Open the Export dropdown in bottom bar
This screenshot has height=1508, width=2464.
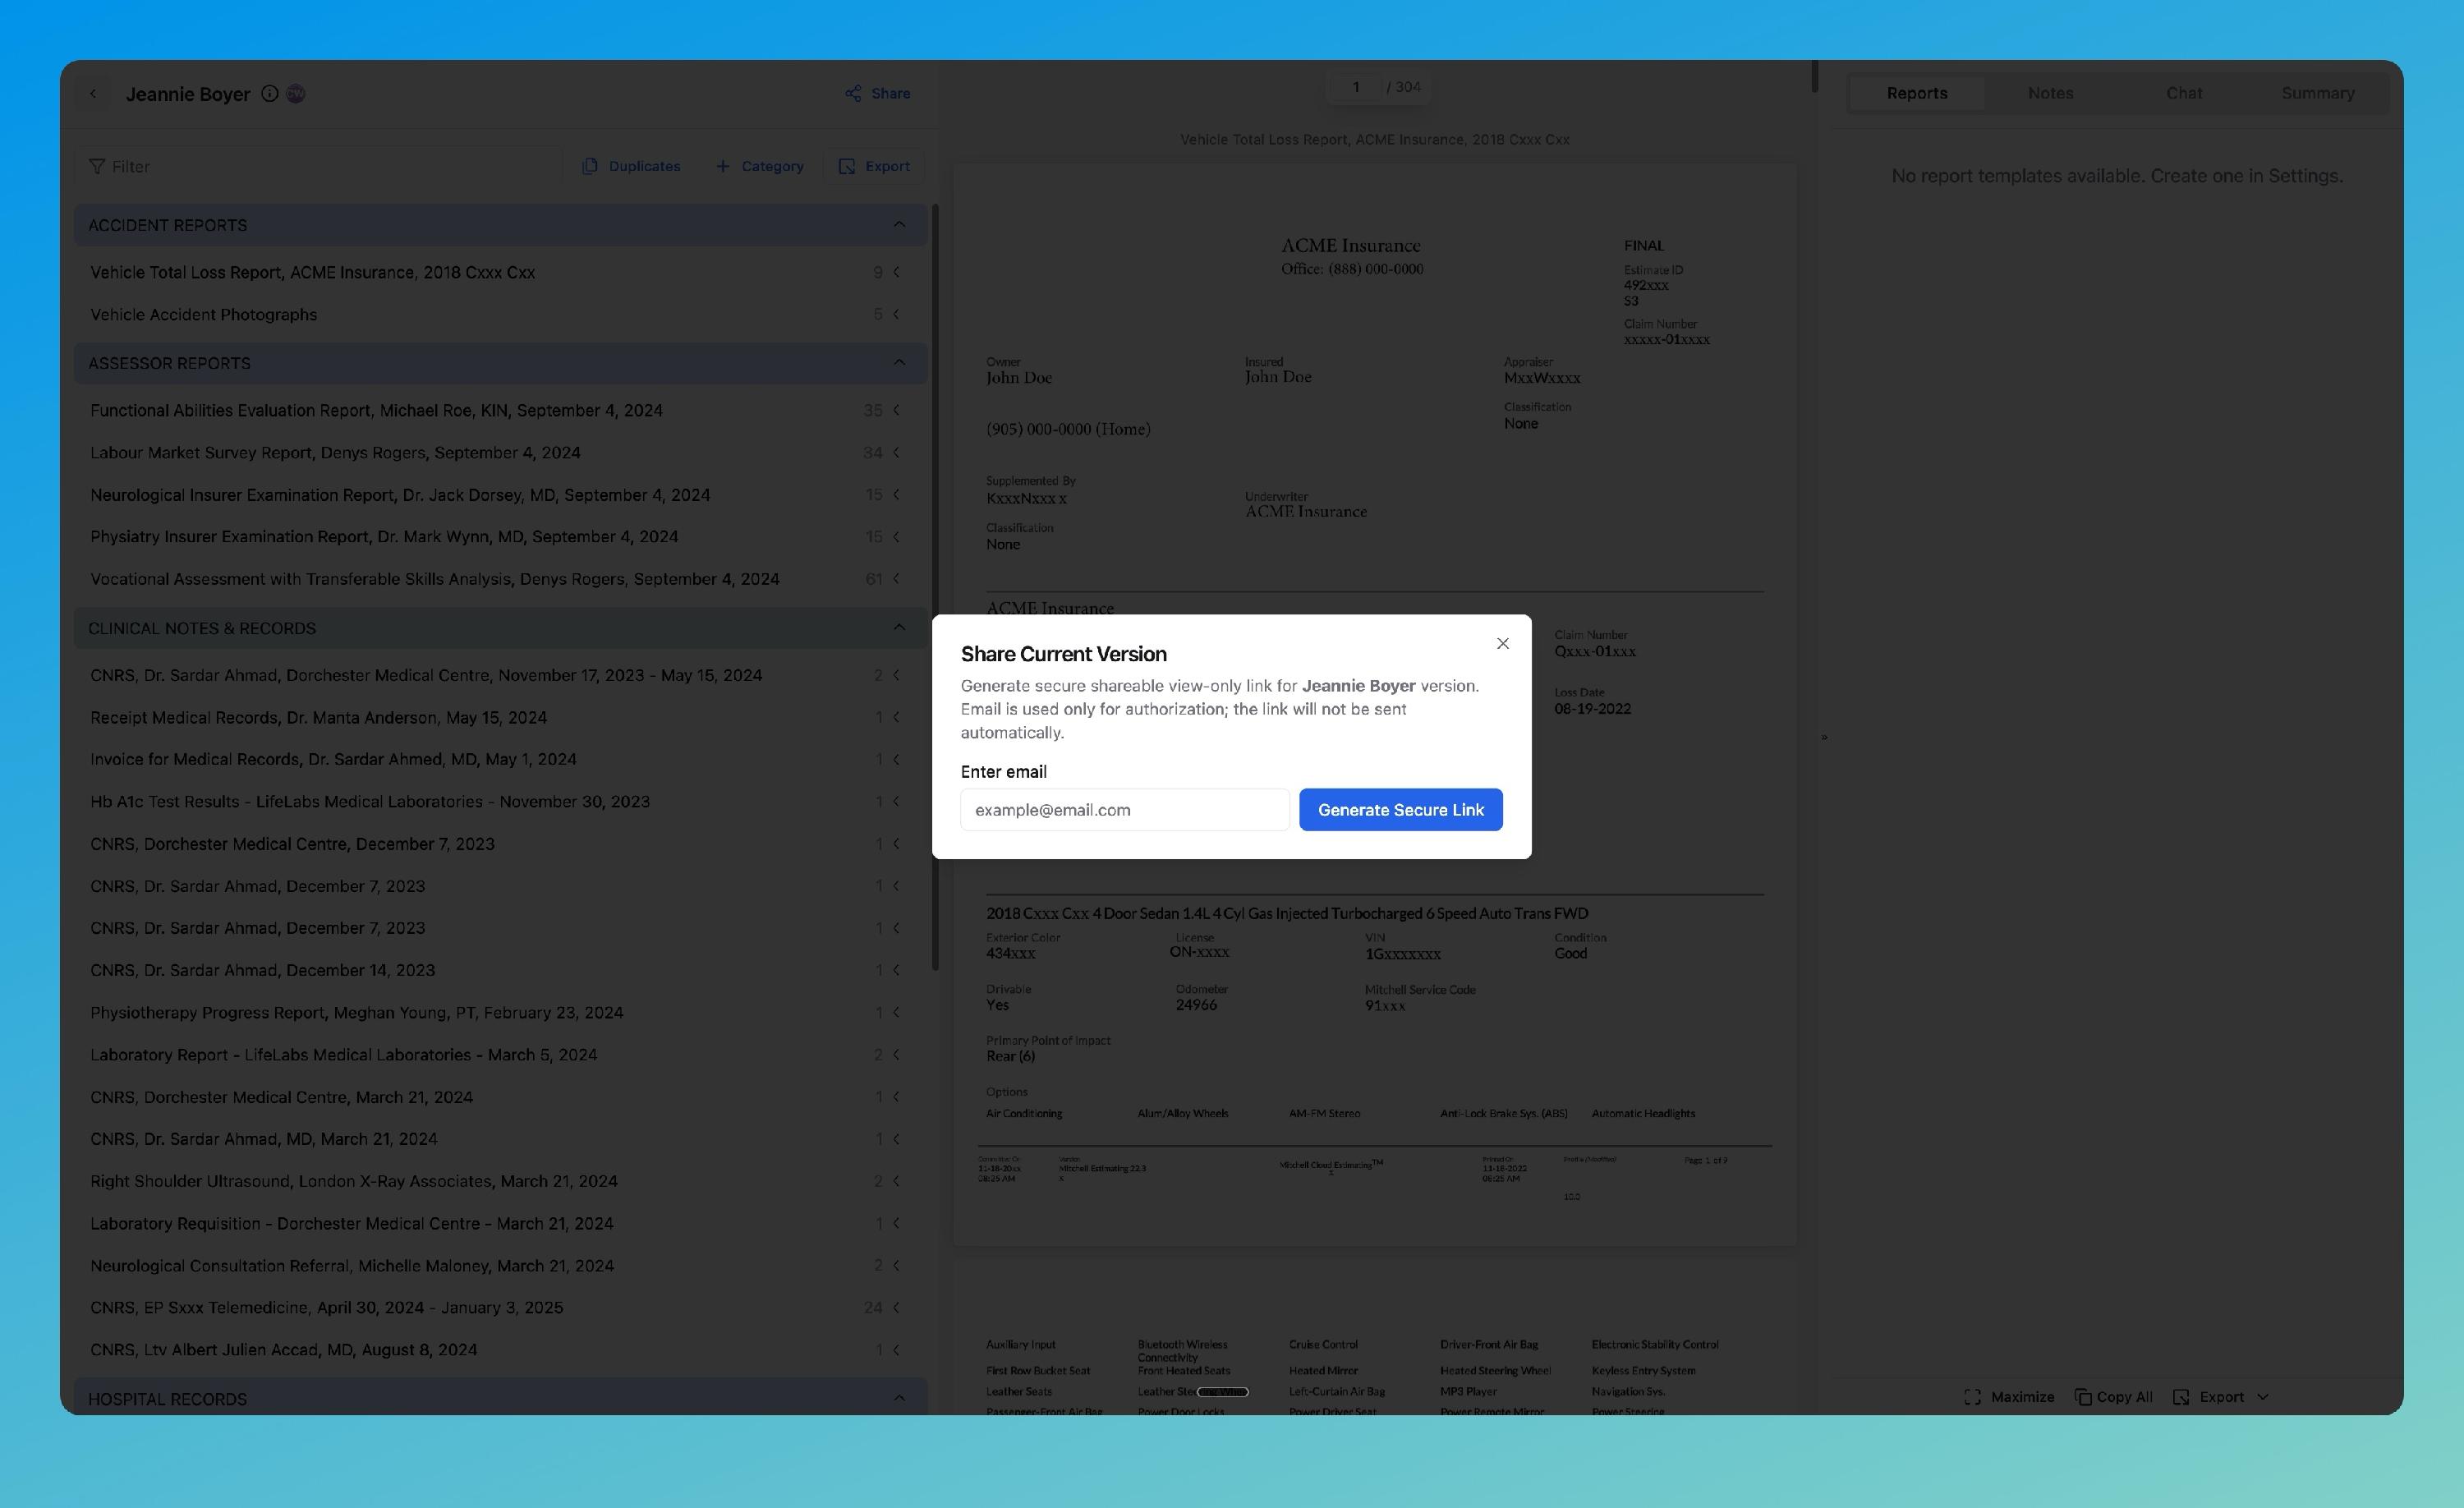point(2263,1397)
